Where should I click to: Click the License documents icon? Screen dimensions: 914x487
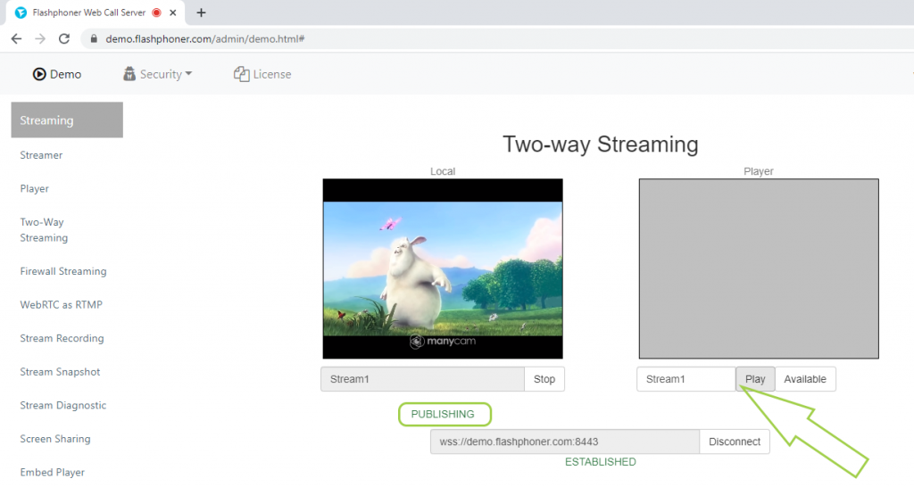coord(241,74)
